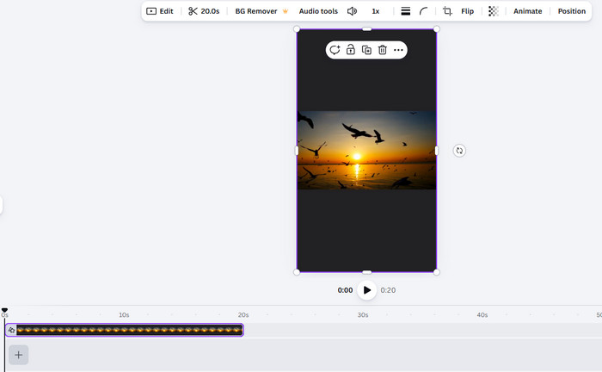Click the sunset birds video on the canvas
Viewport: 602px width, 372px height.
[x=366, y=150]
